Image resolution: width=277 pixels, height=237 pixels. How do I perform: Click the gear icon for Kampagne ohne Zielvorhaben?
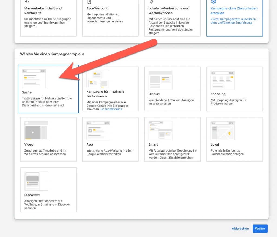[213, 2]
